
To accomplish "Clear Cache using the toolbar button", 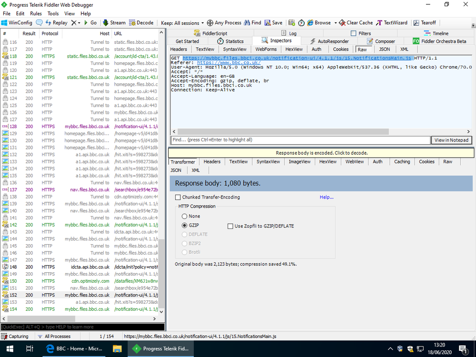I will 356,23.
